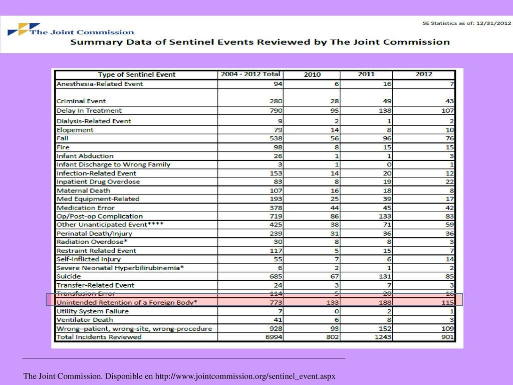The image size is (513, 385).
Task: Click 280 in the Criminal Event row
Action: [x=276, y=101]
